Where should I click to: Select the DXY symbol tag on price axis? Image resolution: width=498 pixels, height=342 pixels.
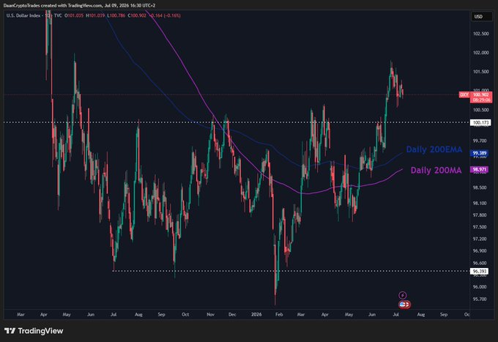tap(464, 94)
